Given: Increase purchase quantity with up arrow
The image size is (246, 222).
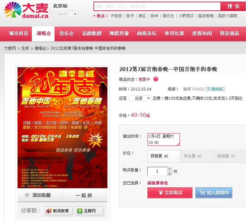Looking at the screenshot, I should (169, 169).
